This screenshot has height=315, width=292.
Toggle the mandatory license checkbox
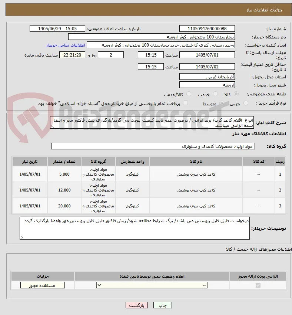pos(258,285)
